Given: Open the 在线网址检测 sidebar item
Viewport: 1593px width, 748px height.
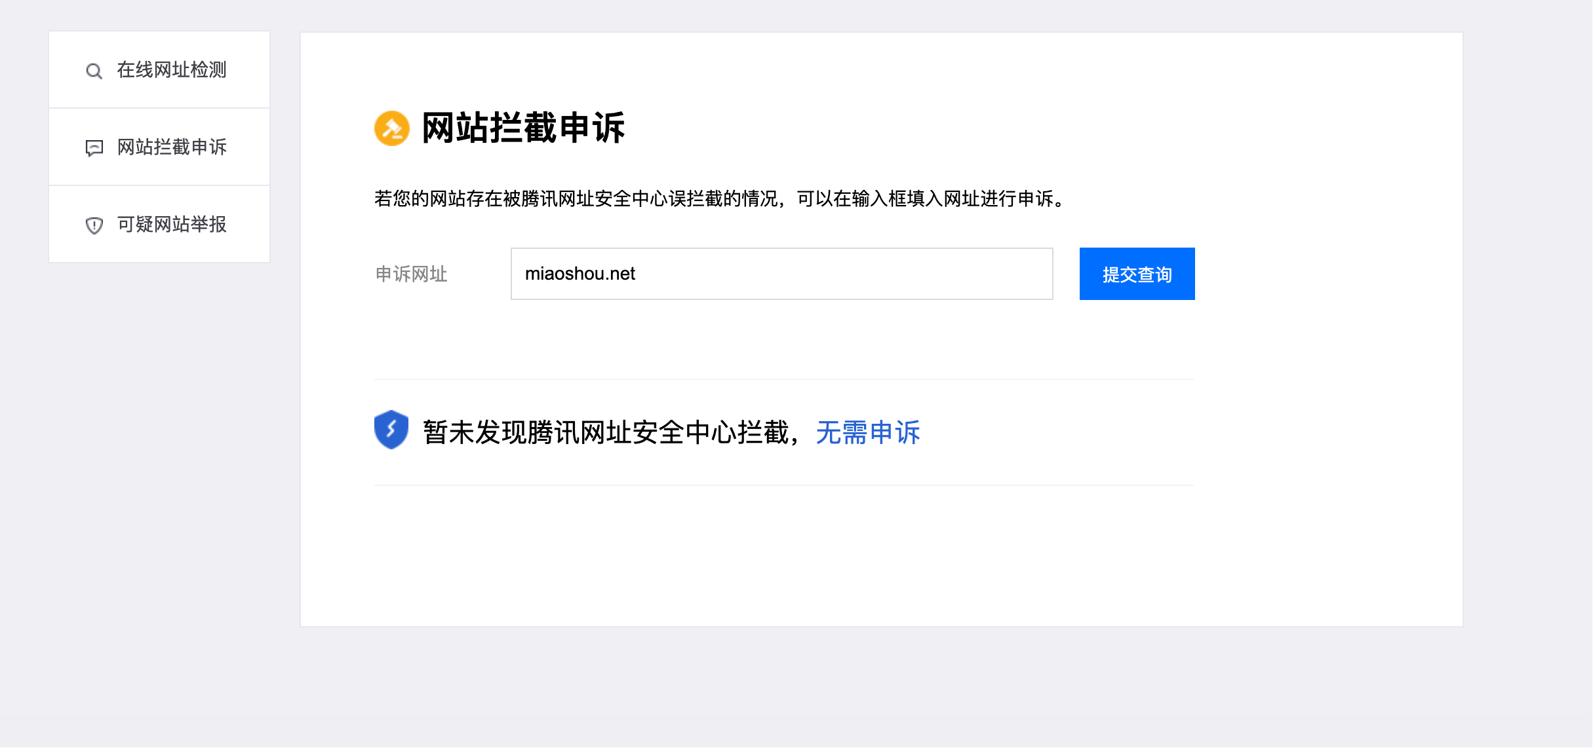Looking at the screenshot, I should [171, 70].
